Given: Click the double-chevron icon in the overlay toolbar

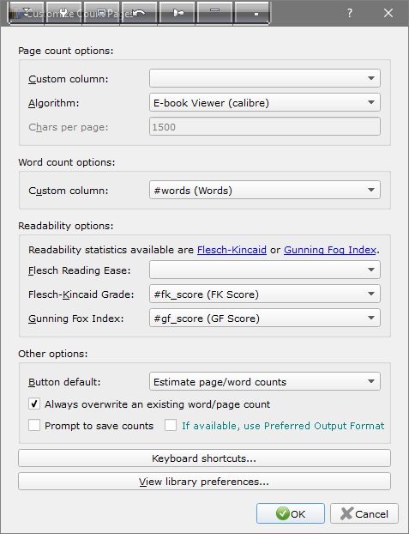Looking at the screenshot, I should pos(27,13).
